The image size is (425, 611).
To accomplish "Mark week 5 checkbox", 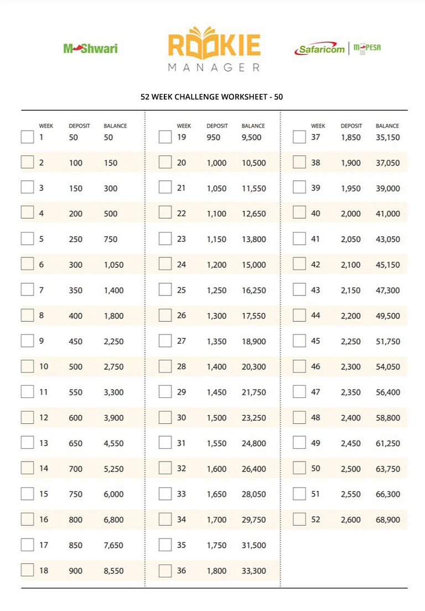I will pos(27,239).
